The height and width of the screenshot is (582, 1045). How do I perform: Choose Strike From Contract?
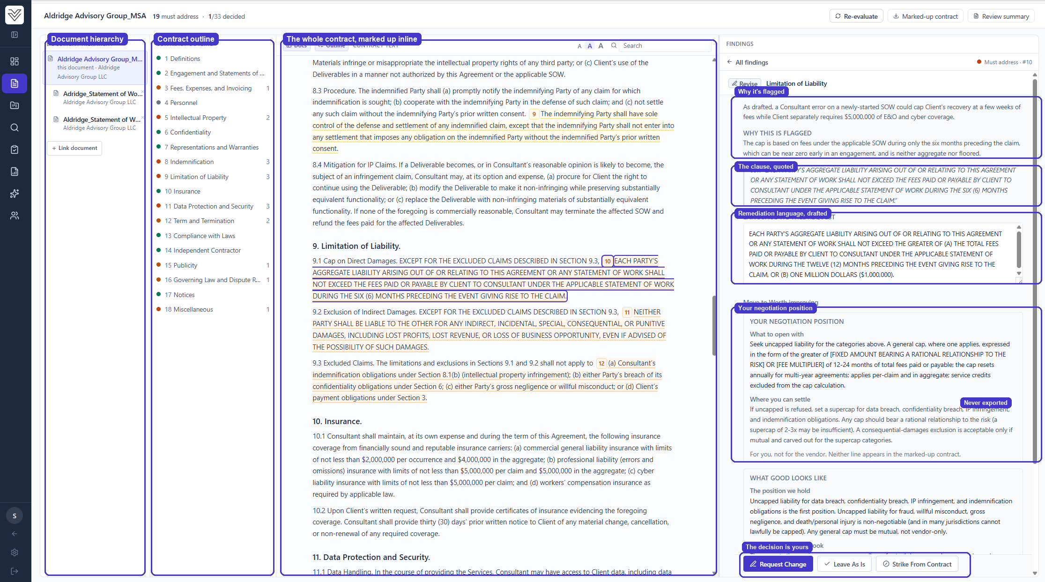(x=917, y=564)
